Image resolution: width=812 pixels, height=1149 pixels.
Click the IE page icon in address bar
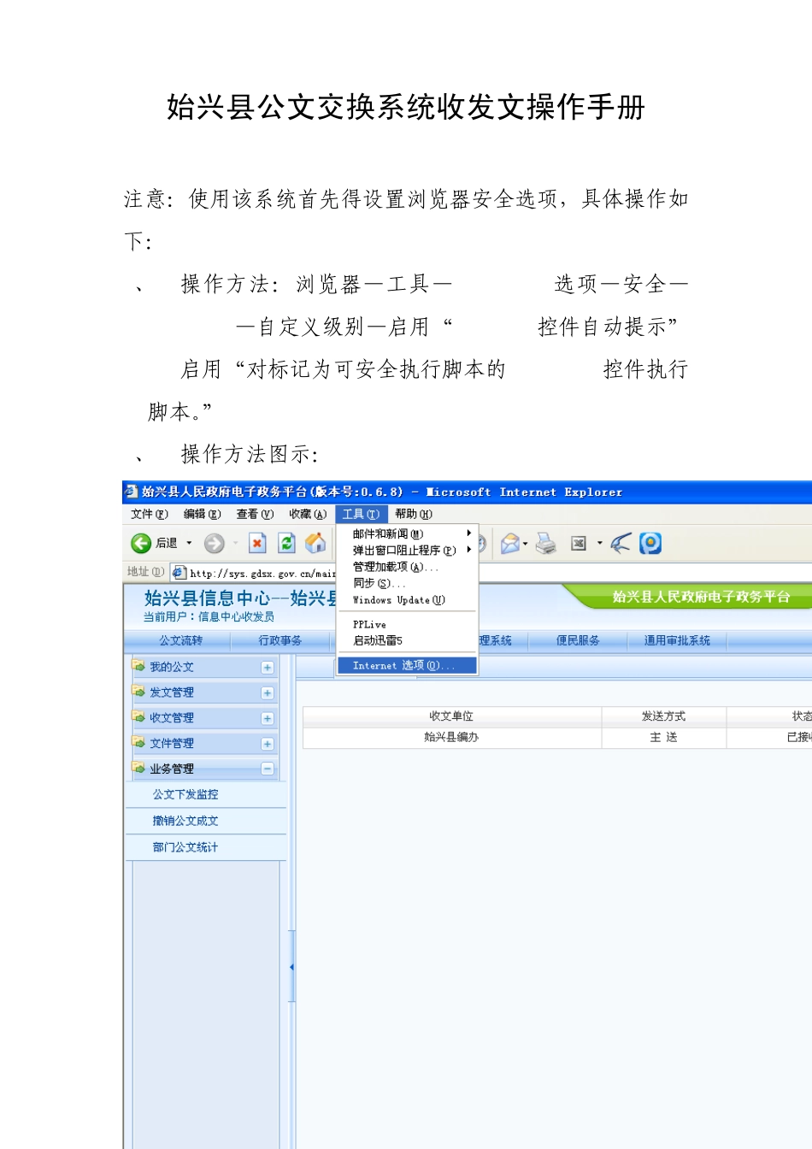(179, 572)
